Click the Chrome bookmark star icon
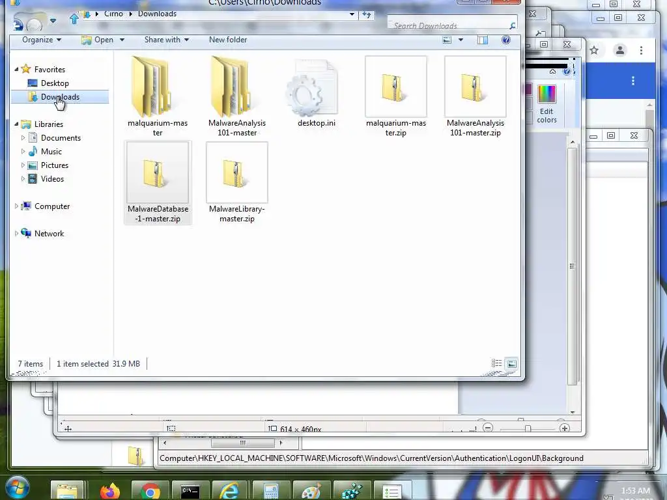667x500 pixels. point(594,51)
